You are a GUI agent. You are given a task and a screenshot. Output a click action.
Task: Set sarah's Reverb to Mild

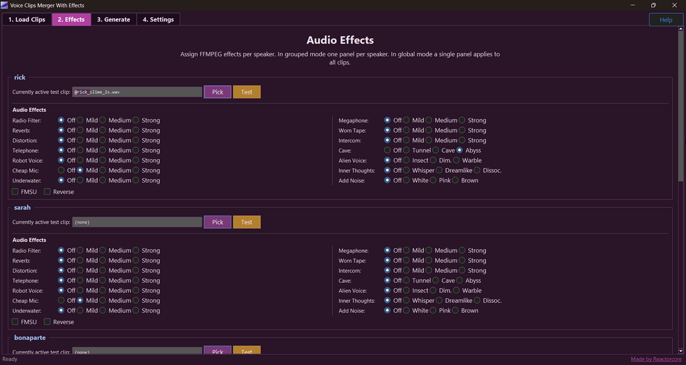pos(81,260)
